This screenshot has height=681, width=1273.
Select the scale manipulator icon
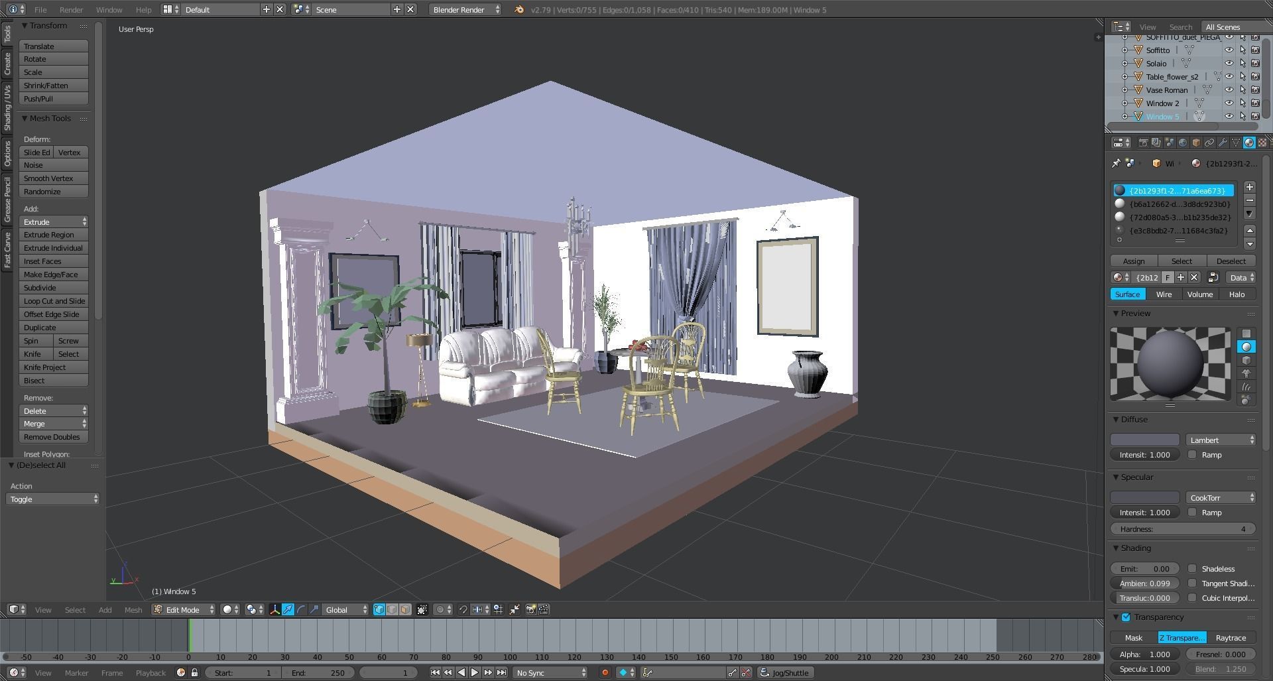pyautogui.click(x=314, y=609)
